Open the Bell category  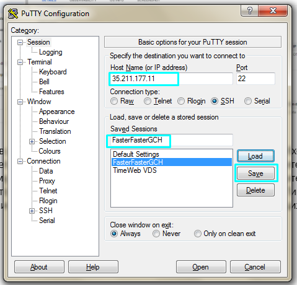[x=44, y=82]
